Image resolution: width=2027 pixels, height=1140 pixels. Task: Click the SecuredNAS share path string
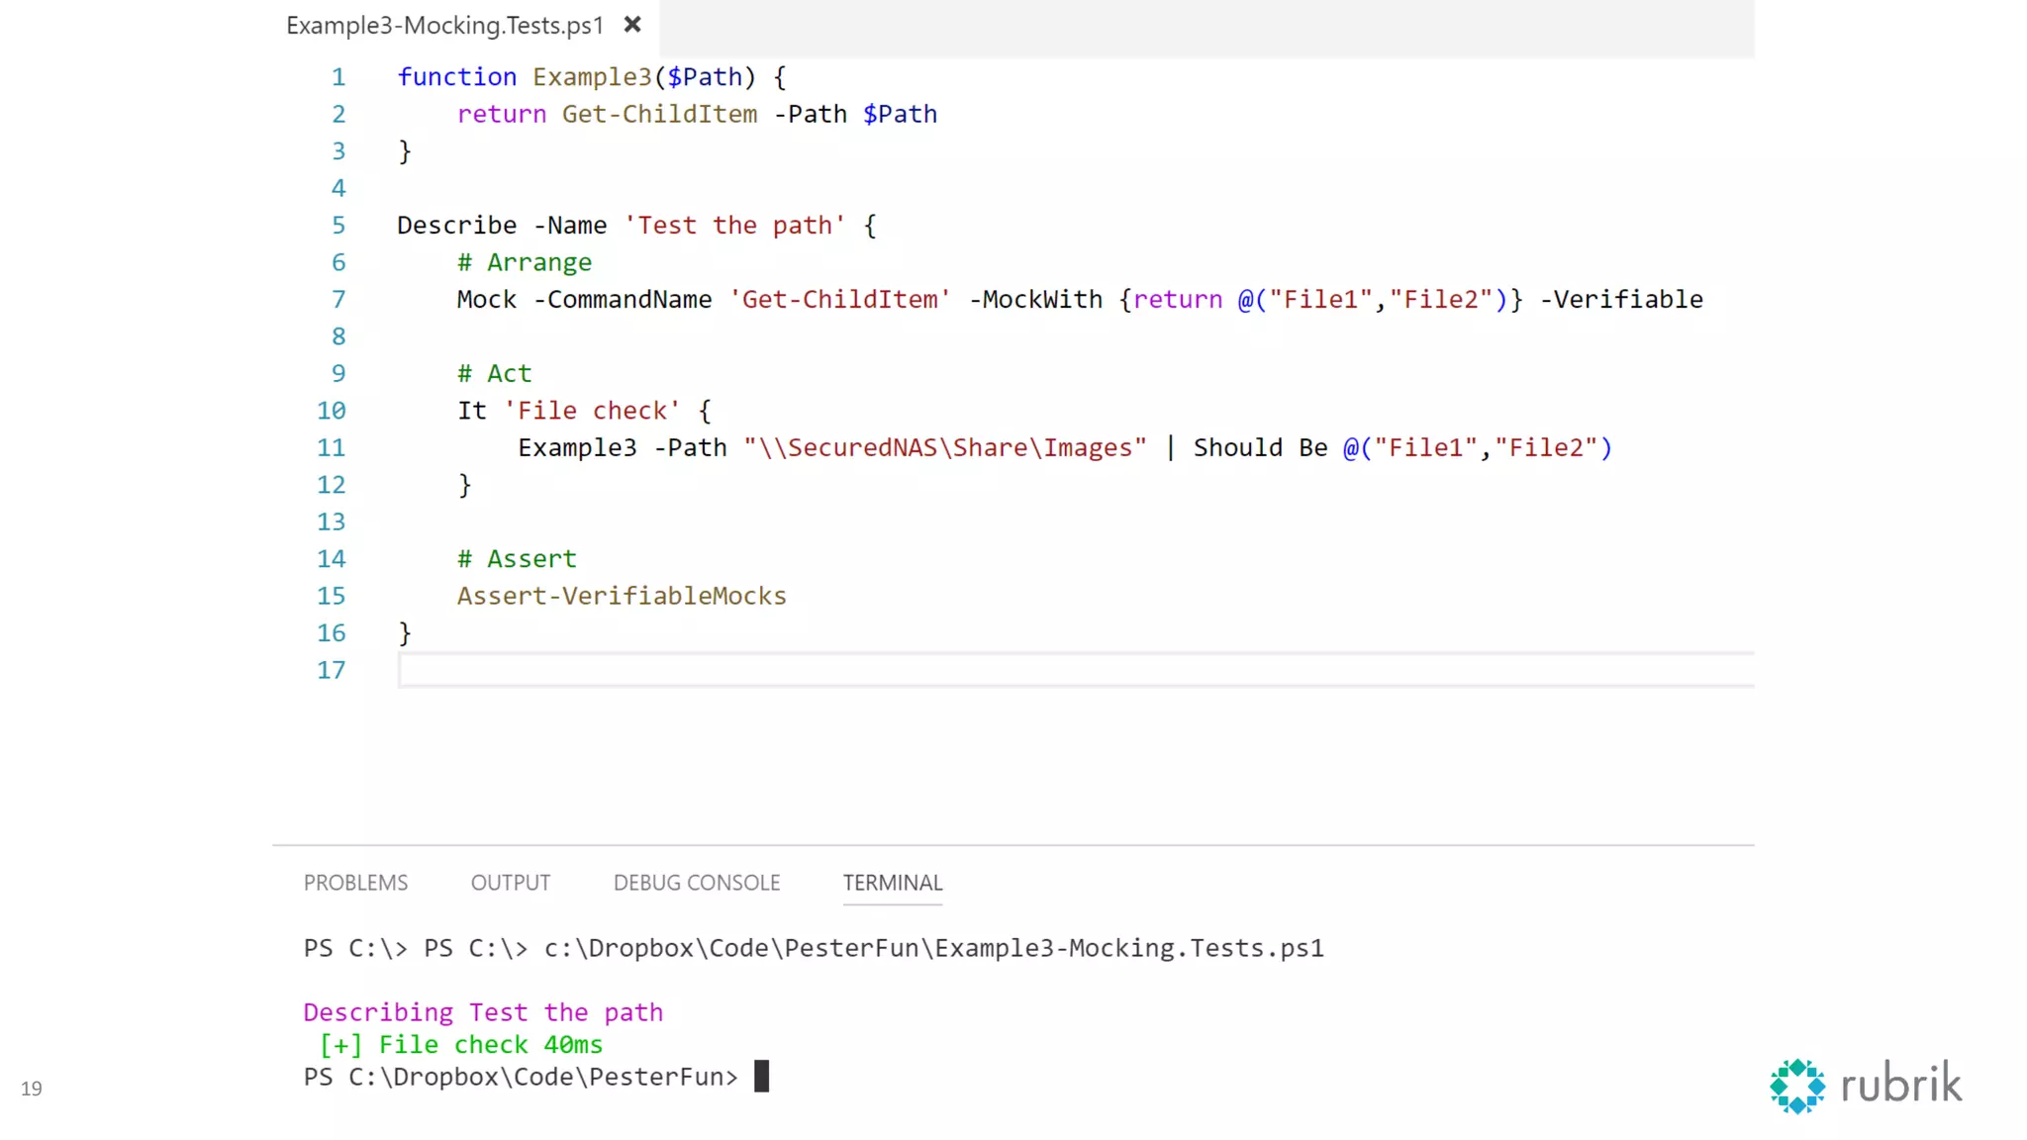pos(945,448)
